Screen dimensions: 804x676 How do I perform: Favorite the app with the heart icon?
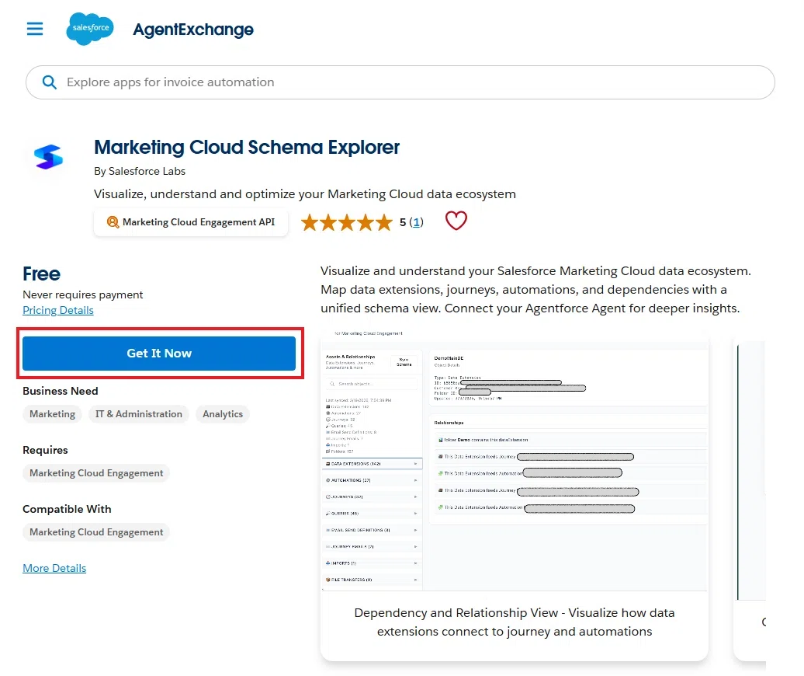click(456, 221)
